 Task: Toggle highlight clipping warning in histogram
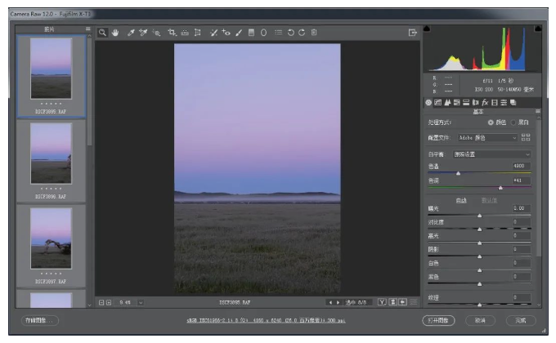(538, 29)
